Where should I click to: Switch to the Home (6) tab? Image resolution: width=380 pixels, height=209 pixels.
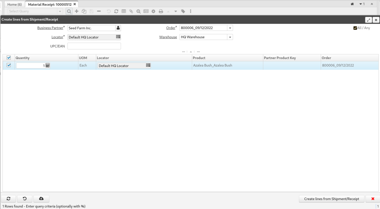15,4
